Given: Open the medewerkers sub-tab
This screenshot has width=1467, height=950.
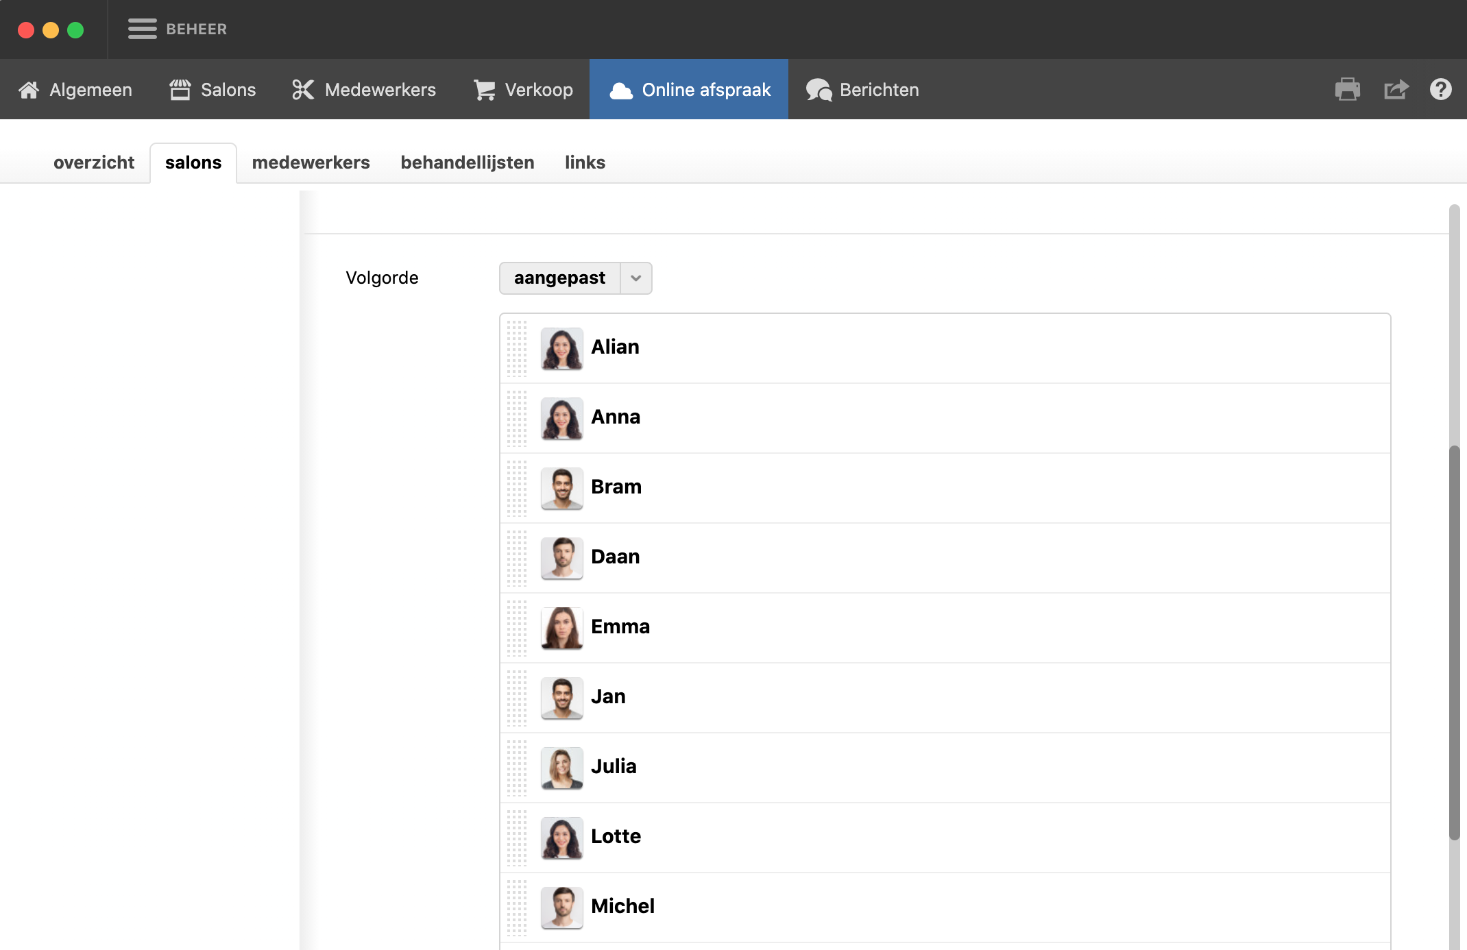Looking at the screenshot, I should click(311, 162).
